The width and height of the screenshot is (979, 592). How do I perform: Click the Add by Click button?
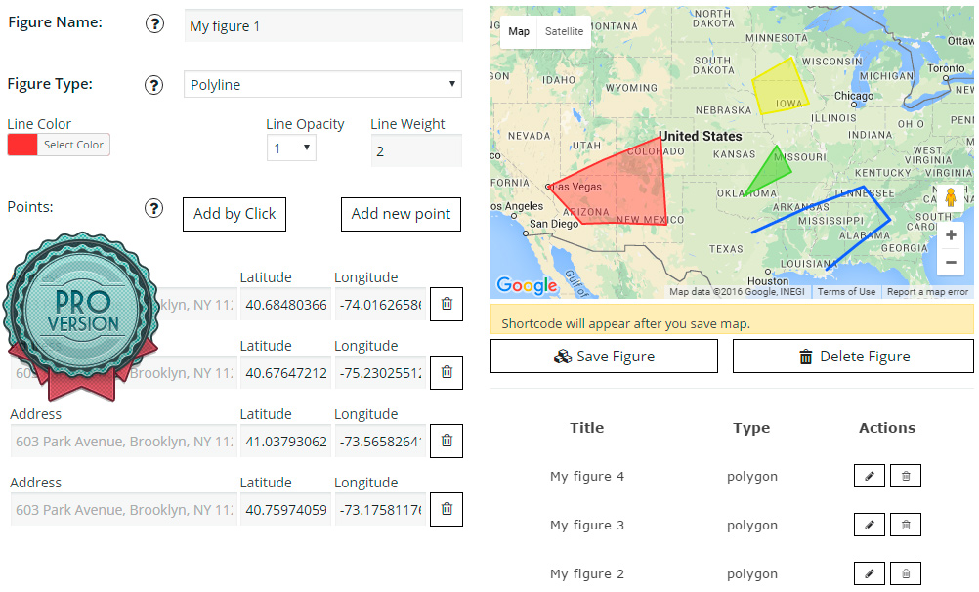coord(234,214)
